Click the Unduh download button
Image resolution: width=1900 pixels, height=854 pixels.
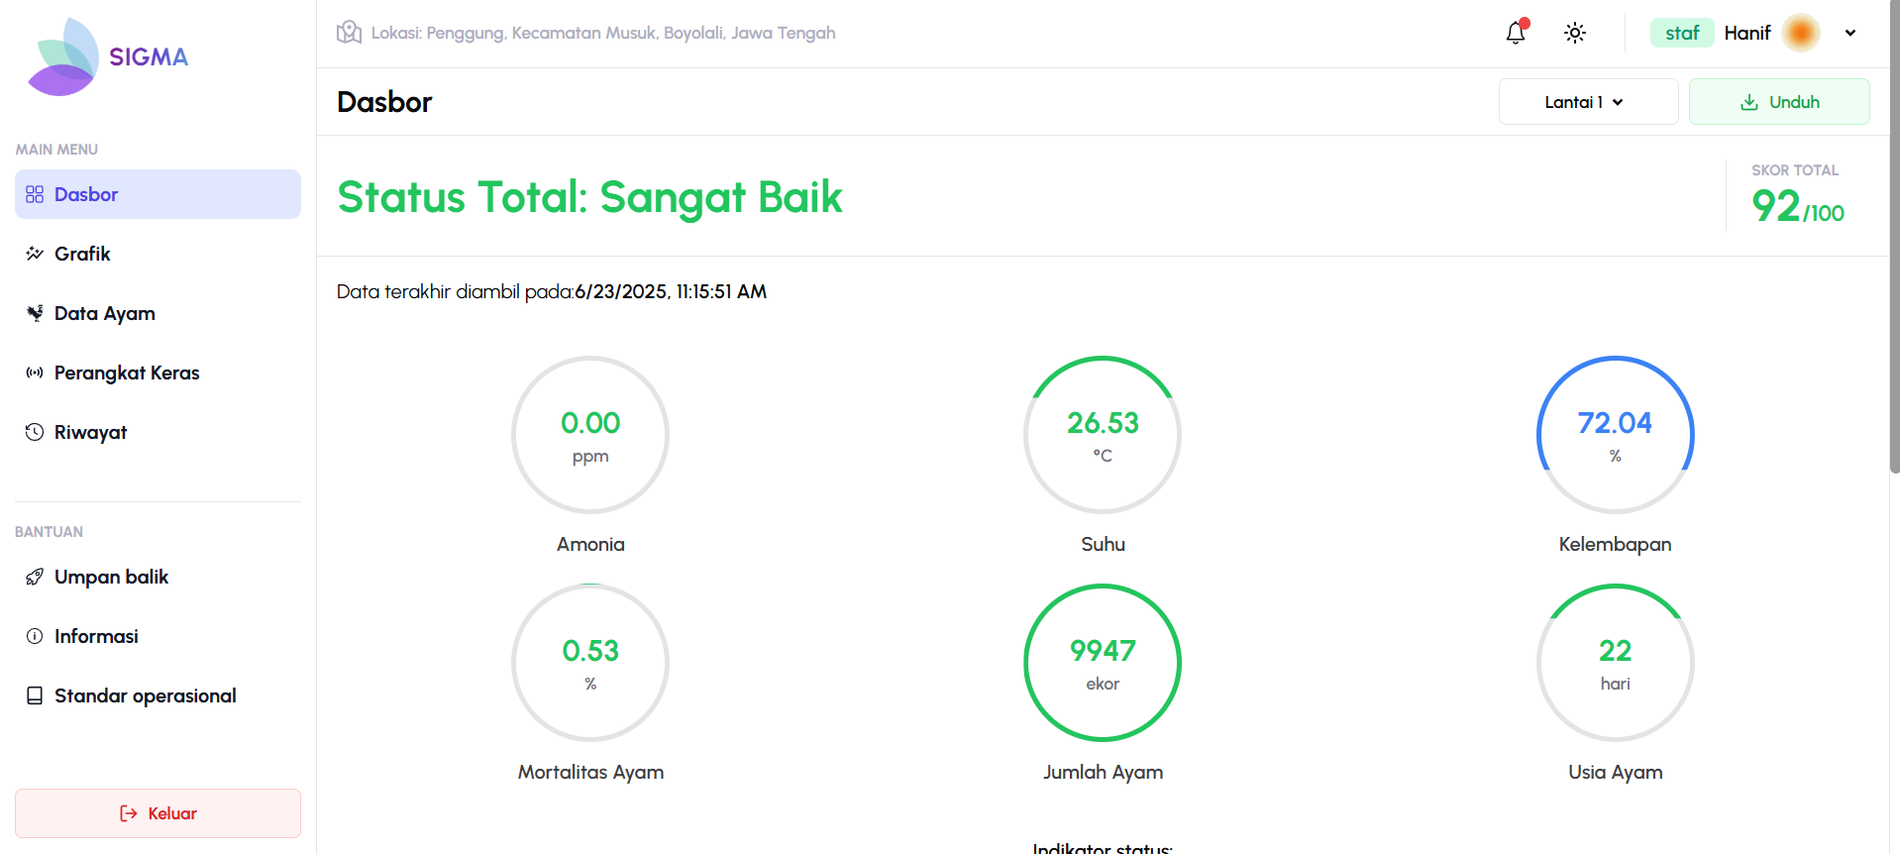coord(1779,102)
